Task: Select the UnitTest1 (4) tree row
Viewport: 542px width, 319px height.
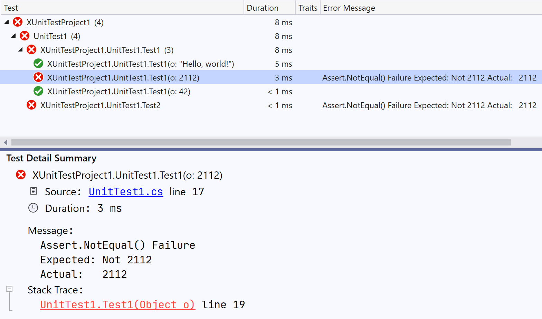Action: [x=271, y=36]
